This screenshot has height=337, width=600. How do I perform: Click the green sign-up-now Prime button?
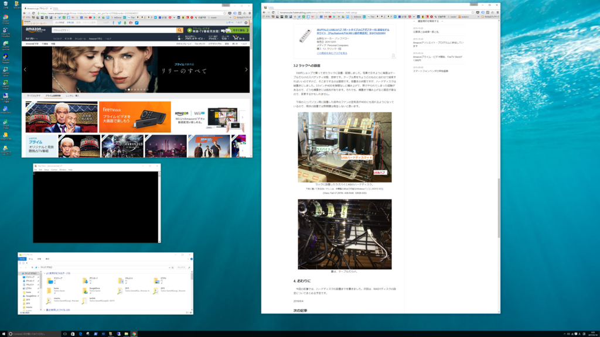click(x=240, y=30)
